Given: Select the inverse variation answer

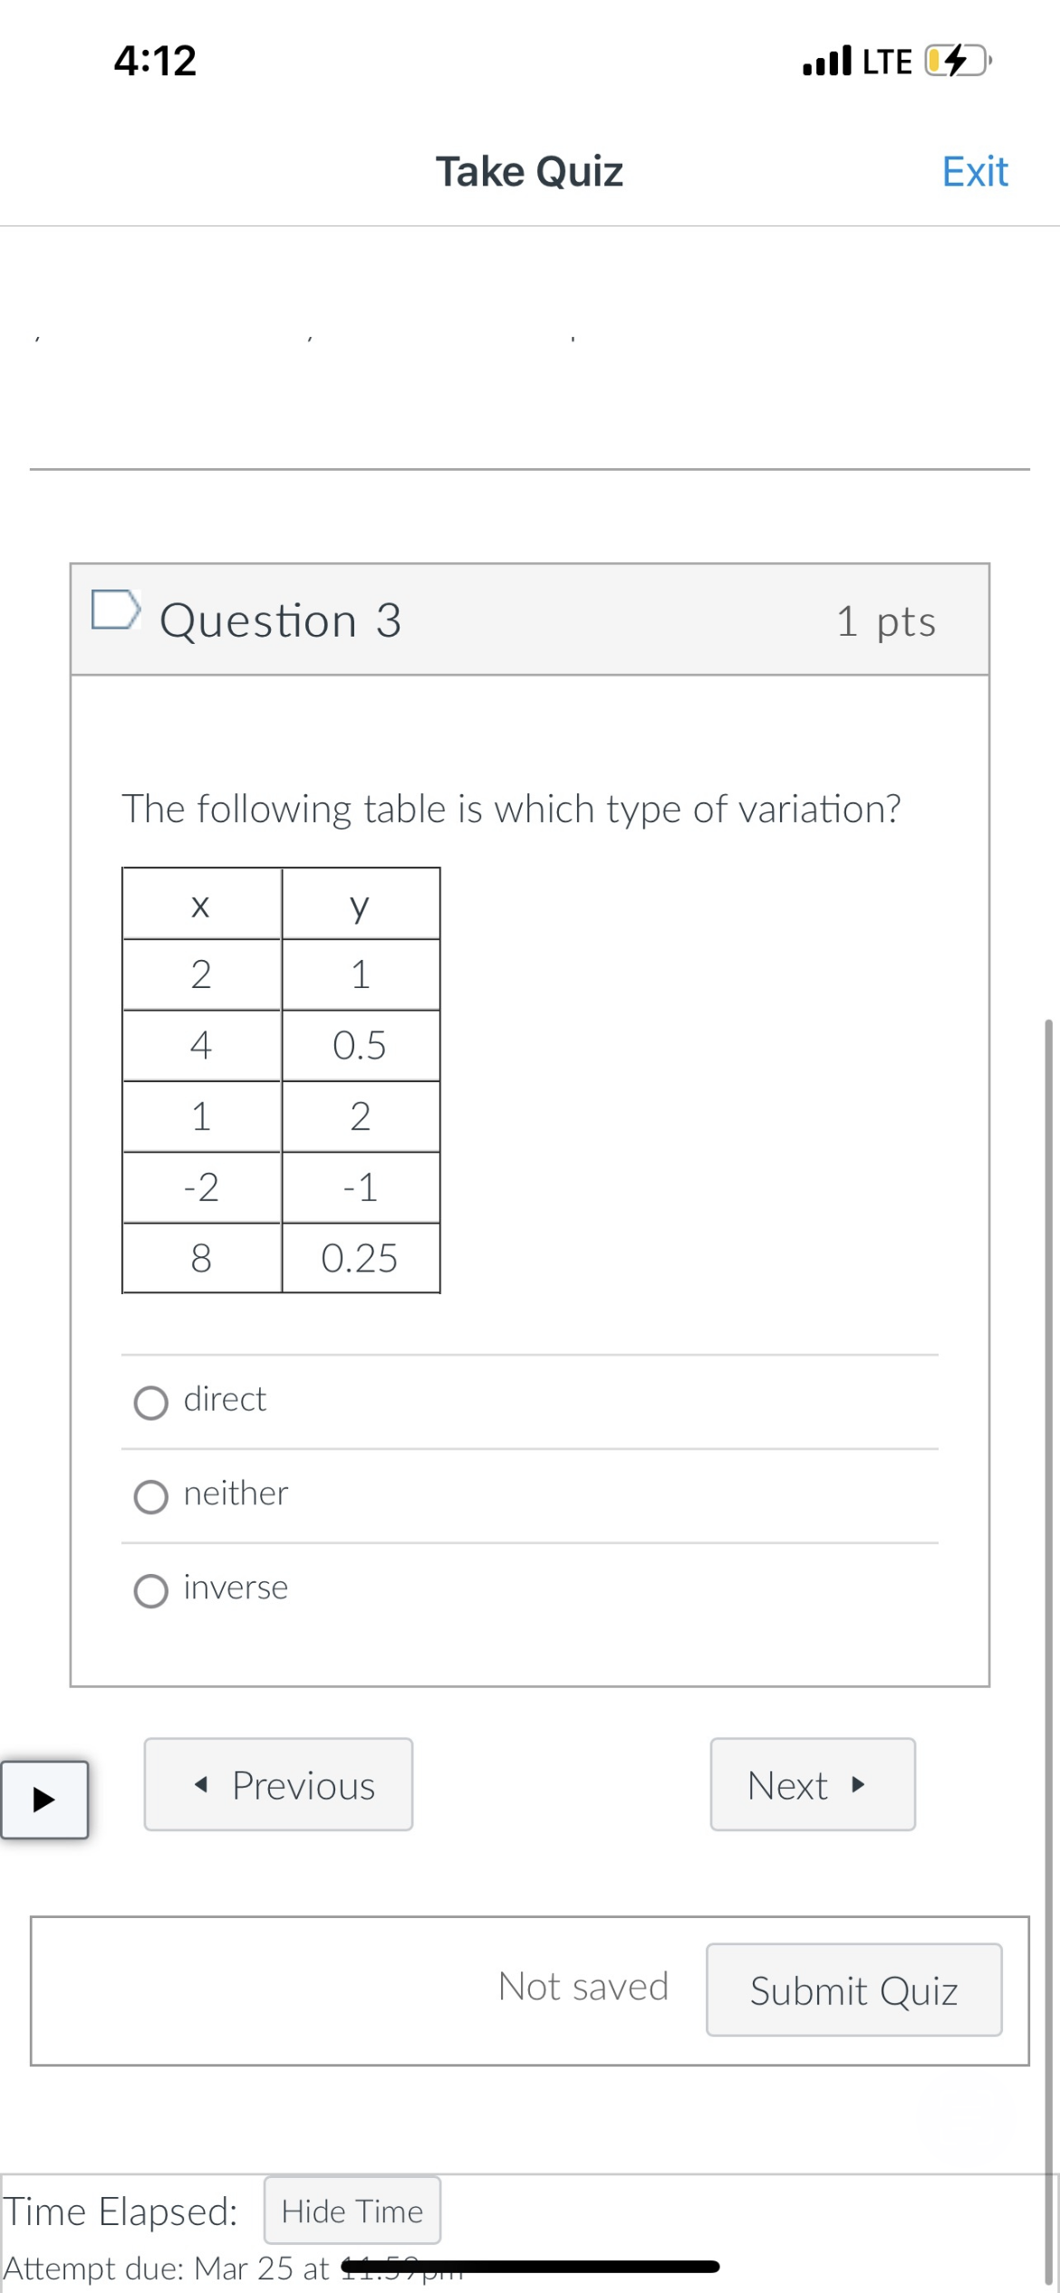Looking at the screenshot, I should click(x=152, y=1590).
